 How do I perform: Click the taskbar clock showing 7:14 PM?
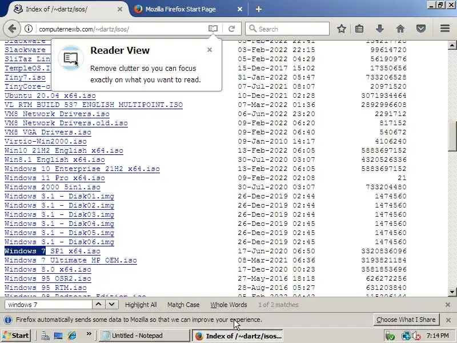point(438,336)
